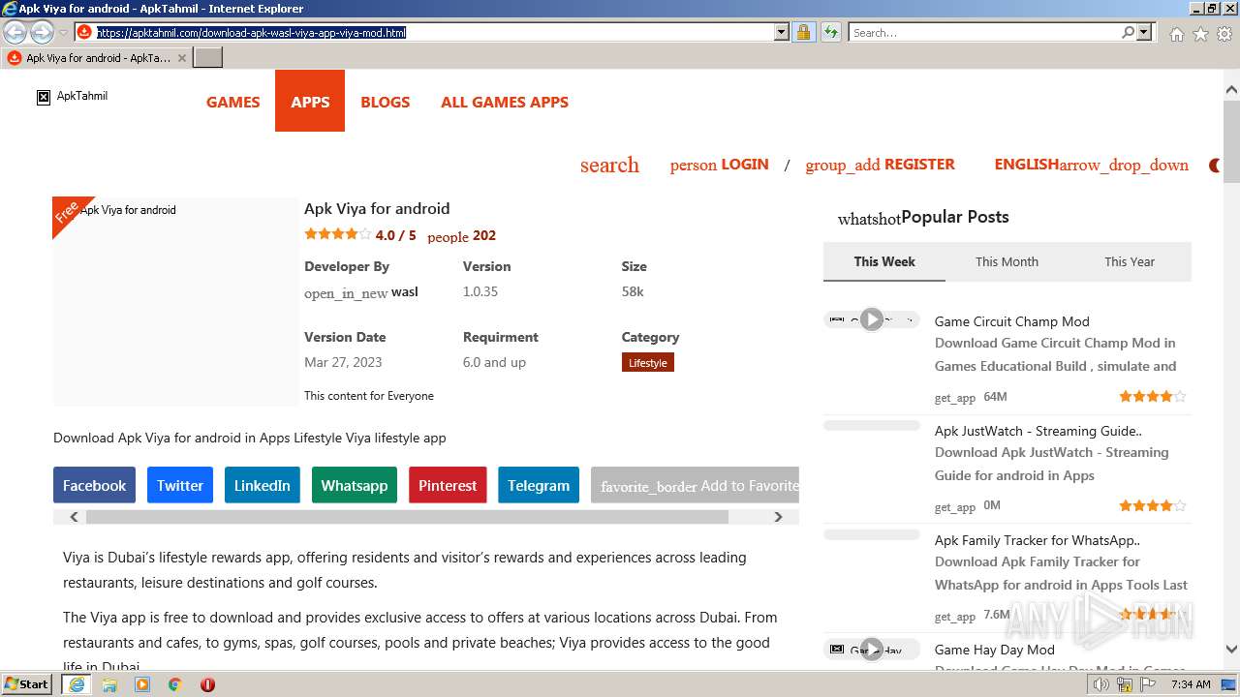Click the volume speaker tray icon
1240x697 pixels.
pyautogui.click(x=1100, y=684)
